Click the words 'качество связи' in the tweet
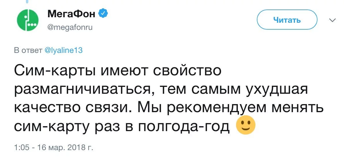 (72, 108)
